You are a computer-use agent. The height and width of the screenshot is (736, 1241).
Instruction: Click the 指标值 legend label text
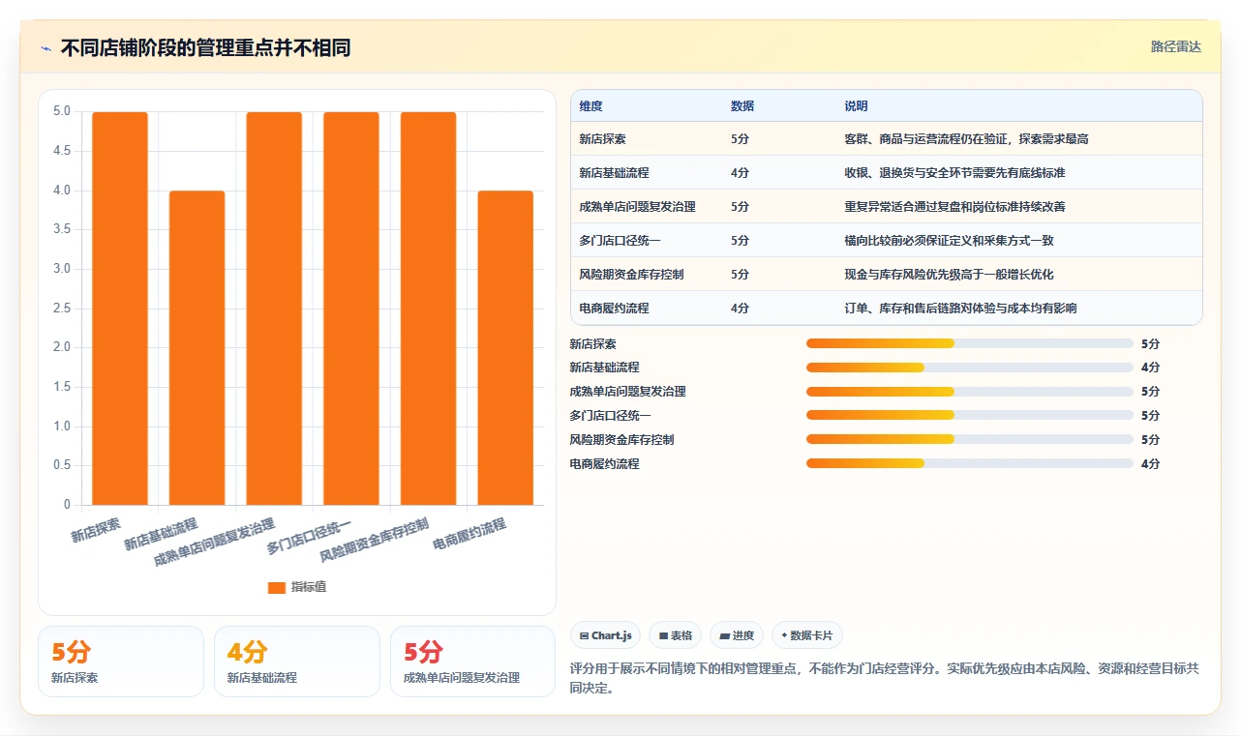tap(309, 587)
